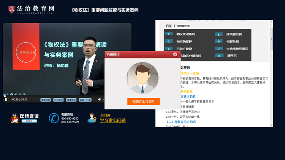Mute the video with the speaker icon
This screenshot has height=160, width=285.
coord(99,99)
